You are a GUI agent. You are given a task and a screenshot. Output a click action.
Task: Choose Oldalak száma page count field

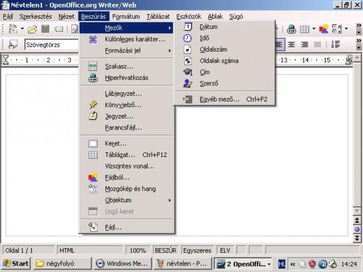[224, 61]
